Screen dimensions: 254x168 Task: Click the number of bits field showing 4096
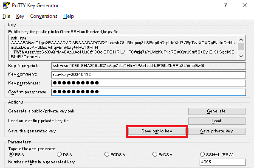click(223, 162)
